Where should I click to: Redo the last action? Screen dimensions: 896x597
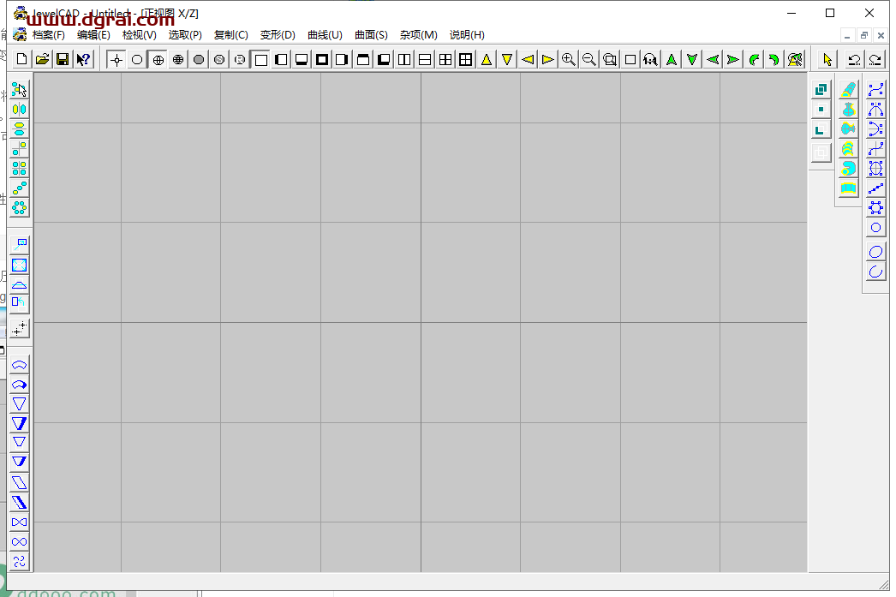coord(875,59)
